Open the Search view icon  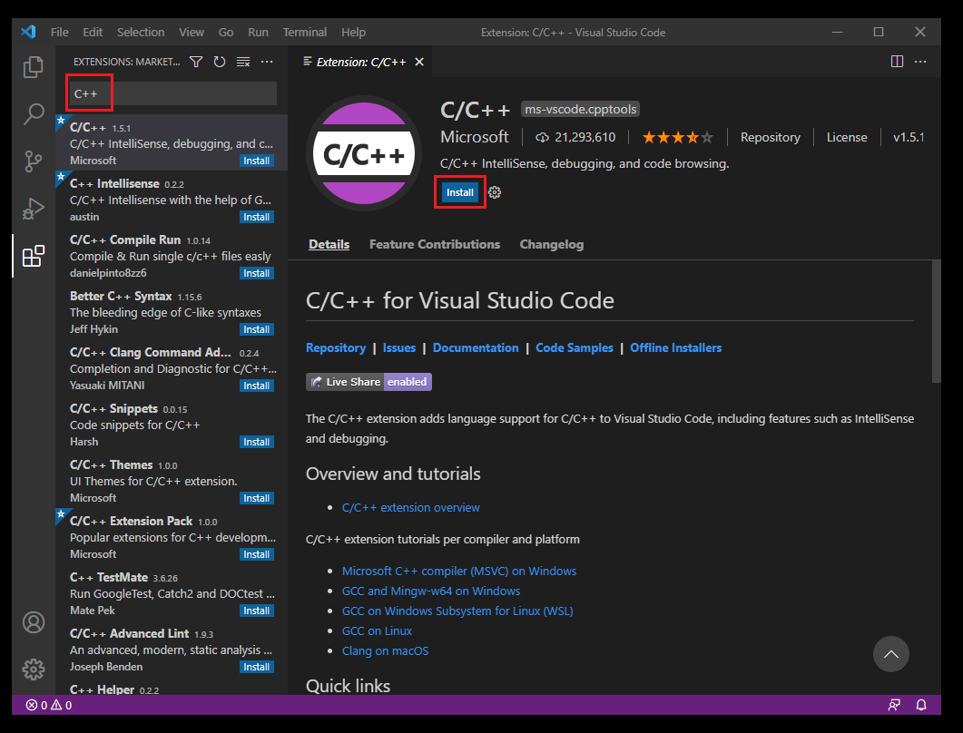click(34, 114)
